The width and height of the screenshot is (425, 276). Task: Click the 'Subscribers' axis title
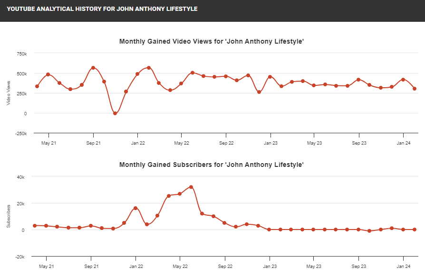[9, 216]
